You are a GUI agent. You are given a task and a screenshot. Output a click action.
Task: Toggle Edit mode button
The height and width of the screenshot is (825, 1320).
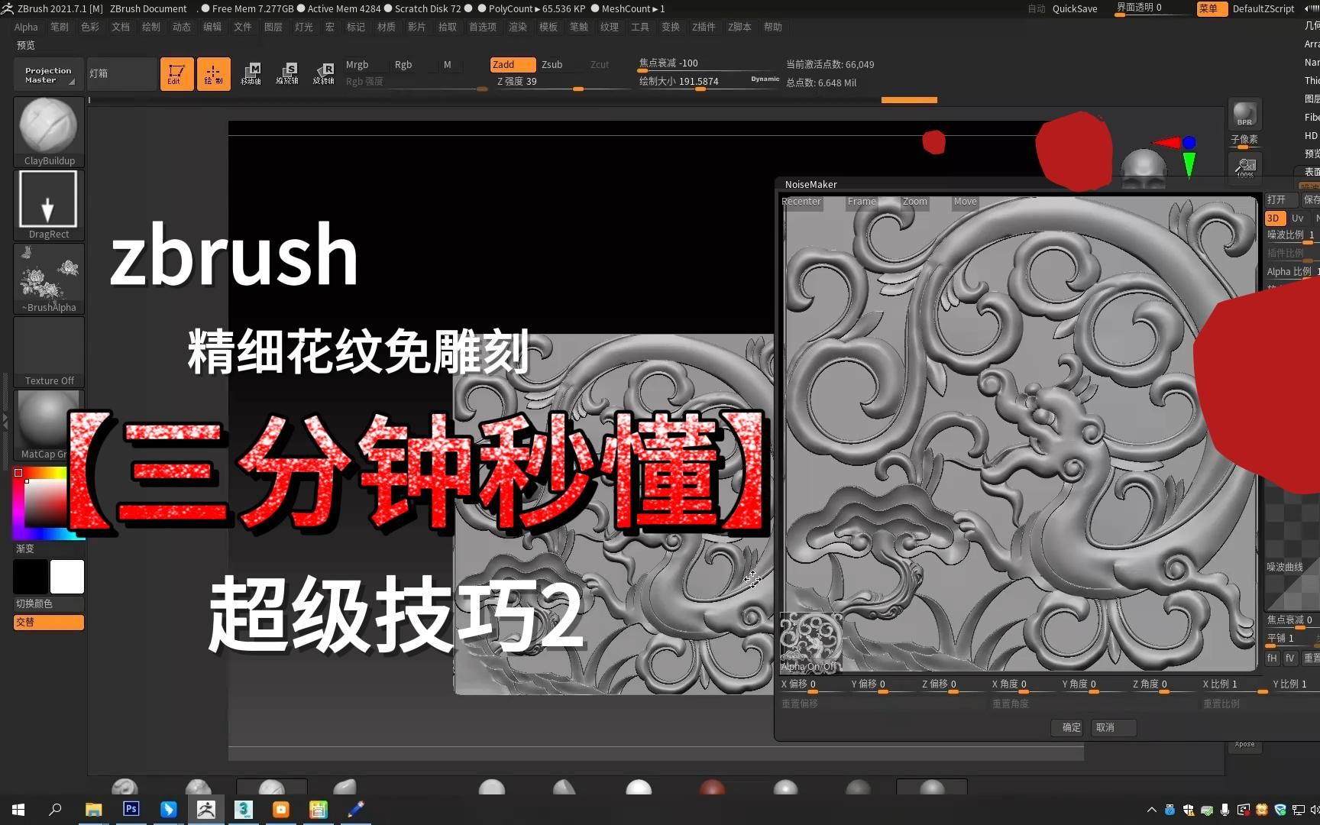176,74
